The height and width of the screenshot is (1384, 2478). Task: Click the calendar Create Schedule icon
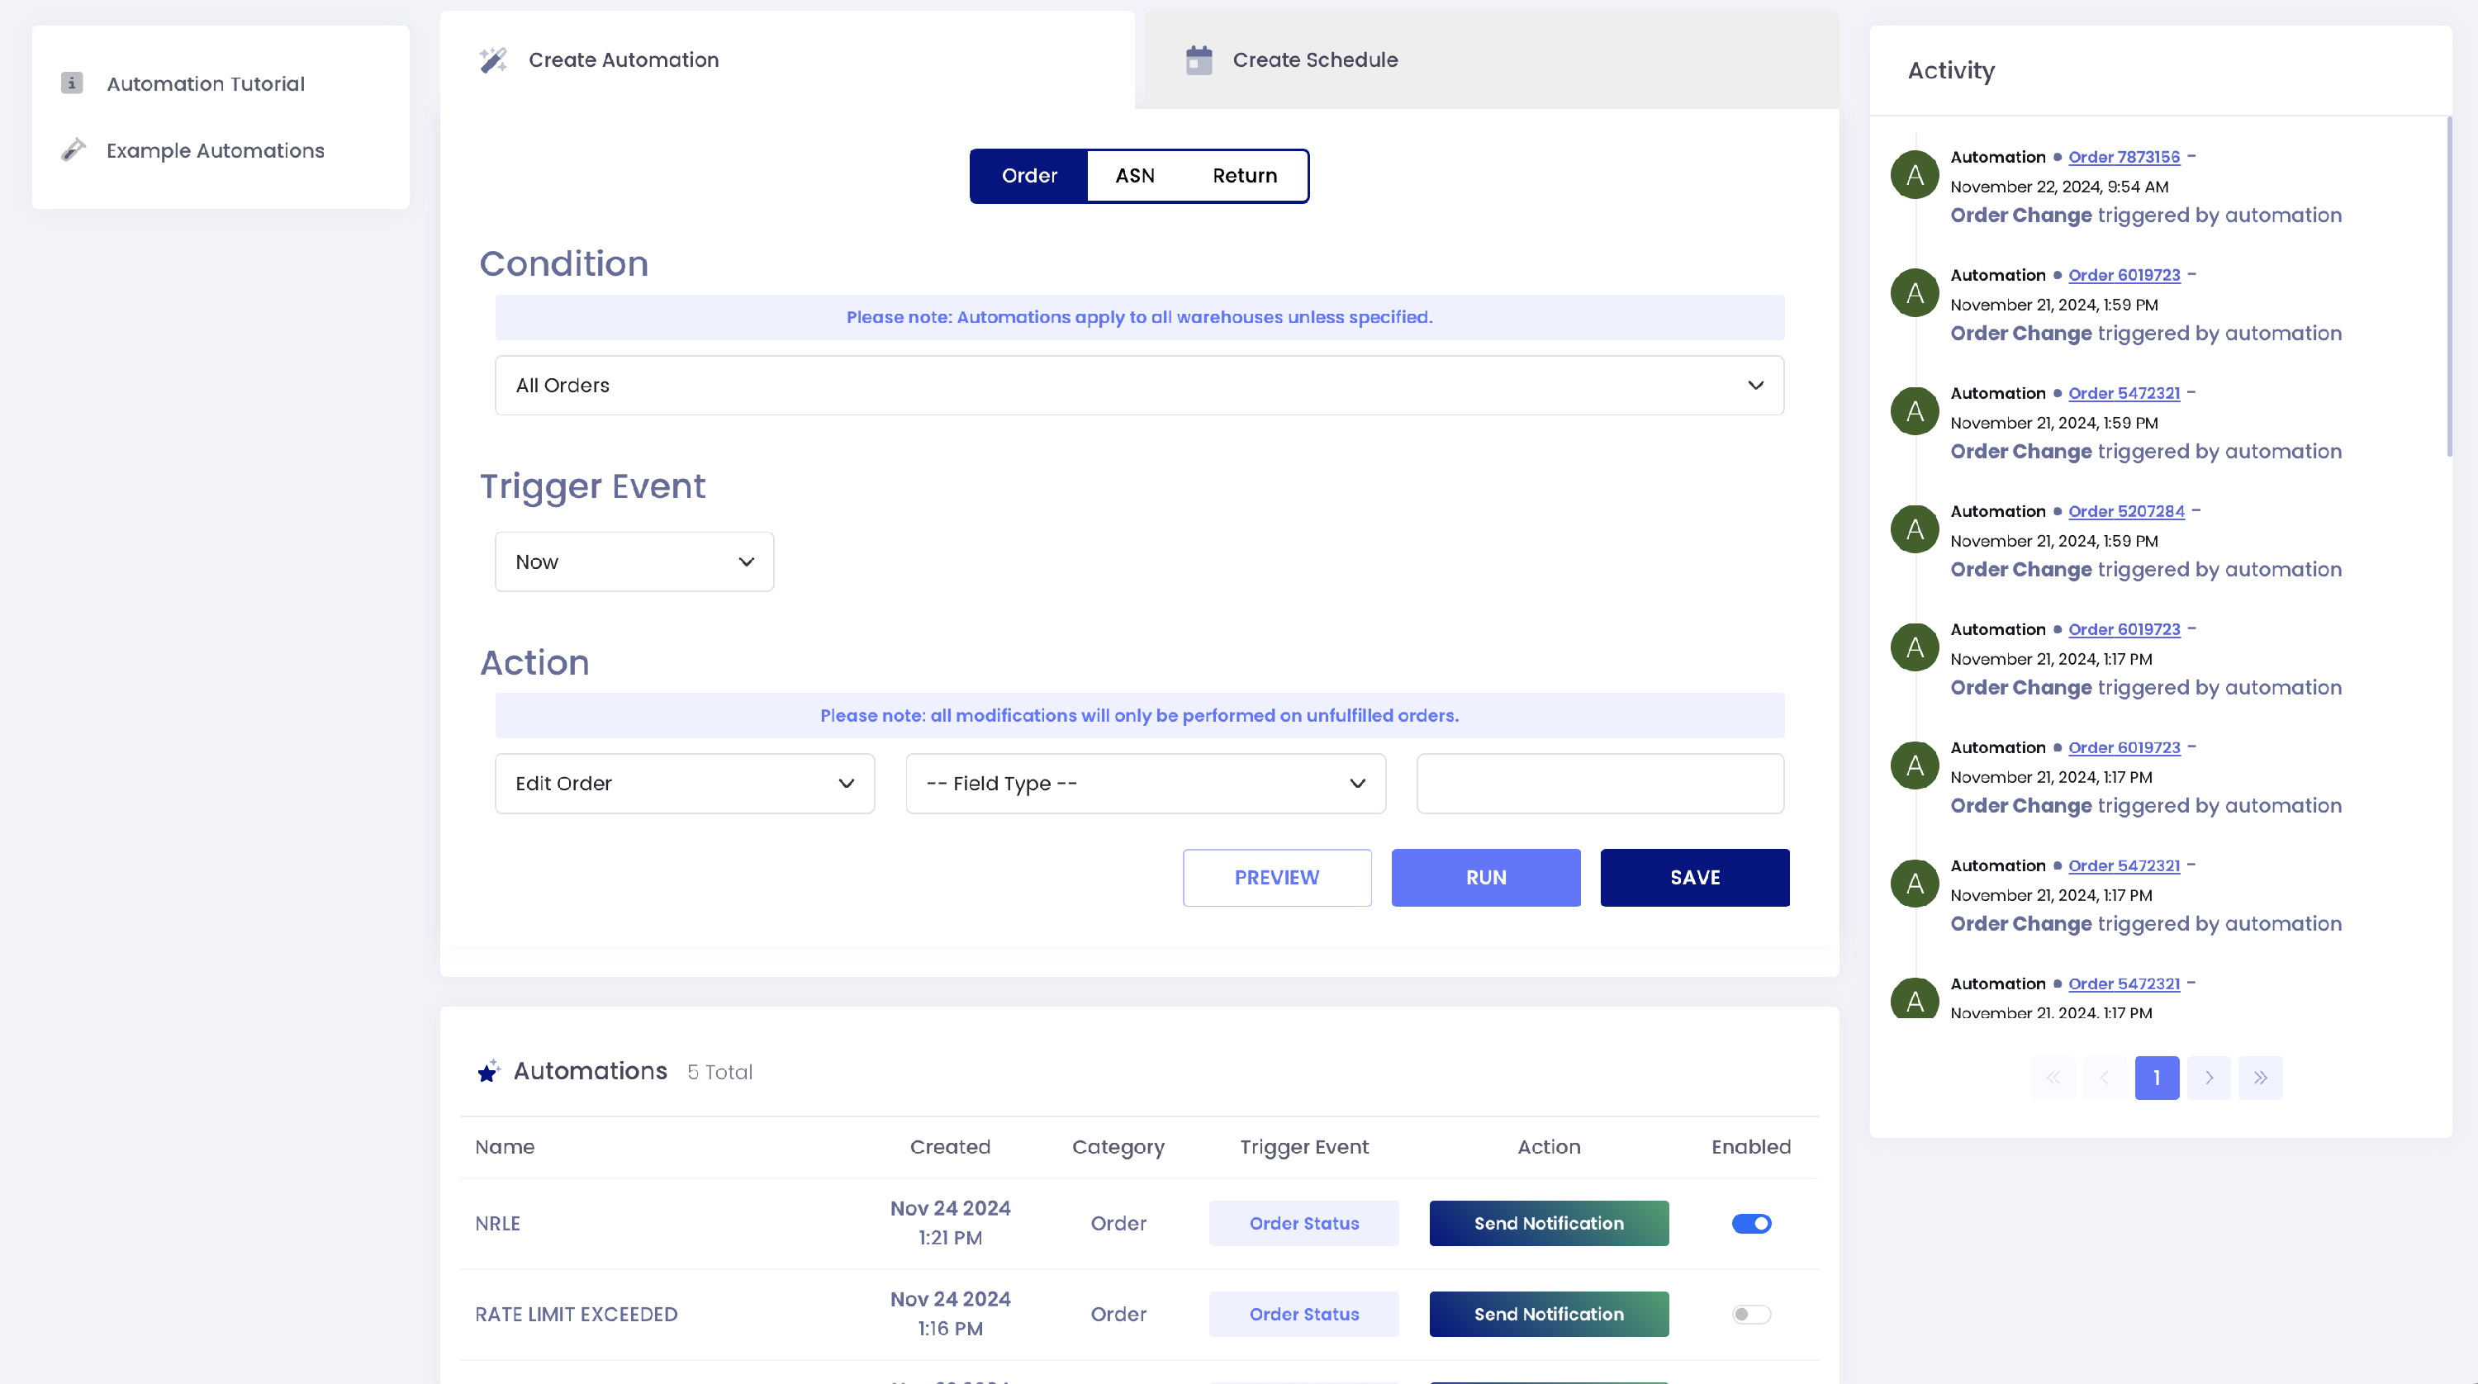click(1199, 60)
